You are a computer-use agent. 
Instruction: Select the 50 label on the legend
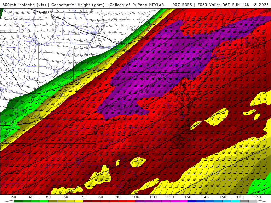[x=48, y=197]
